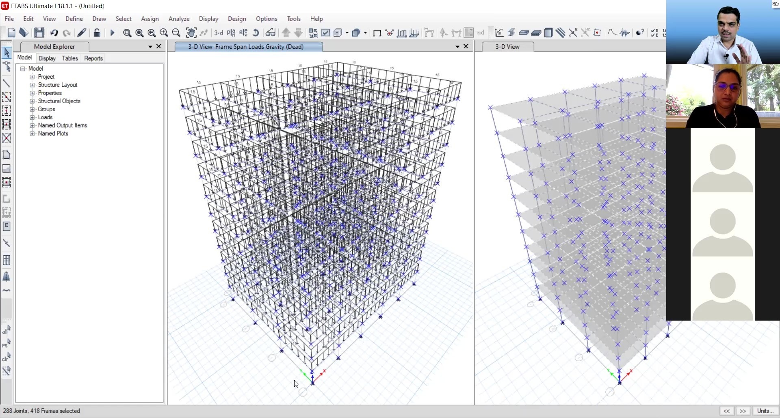Expand the Loads tree node
Viewport: 780px width, 418px height.
pyautogui.click(x=32, y=117)
